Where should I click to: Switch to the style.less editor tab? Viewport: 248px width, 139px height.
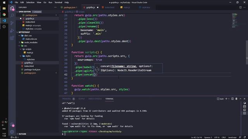point(146,7)
